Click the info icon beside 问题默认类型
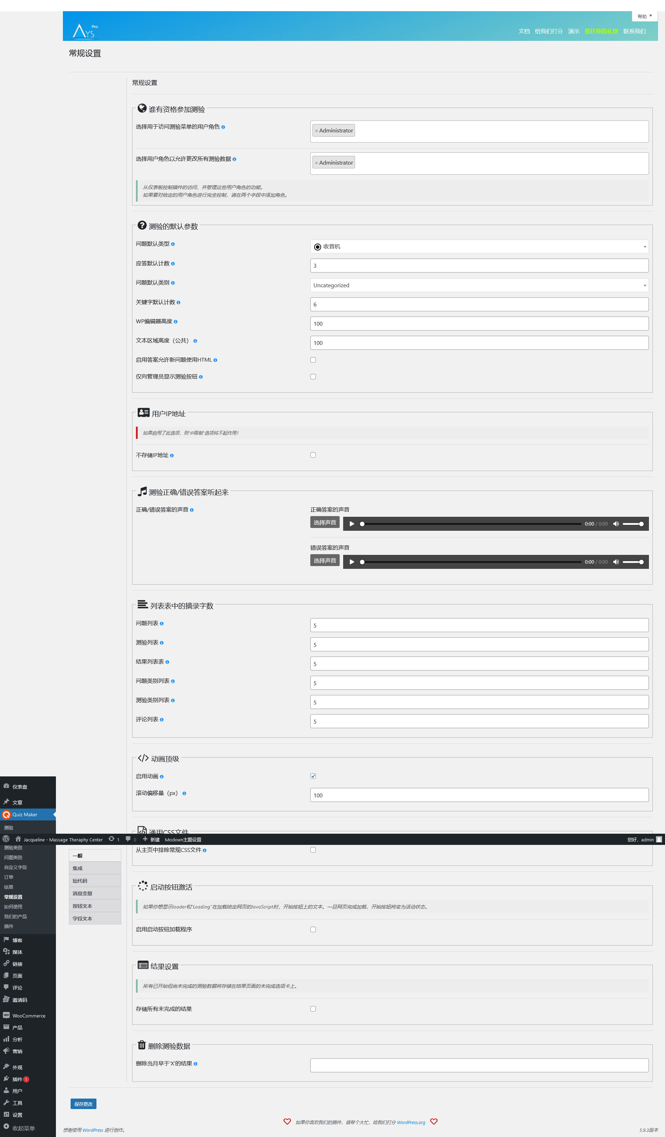 173,244
